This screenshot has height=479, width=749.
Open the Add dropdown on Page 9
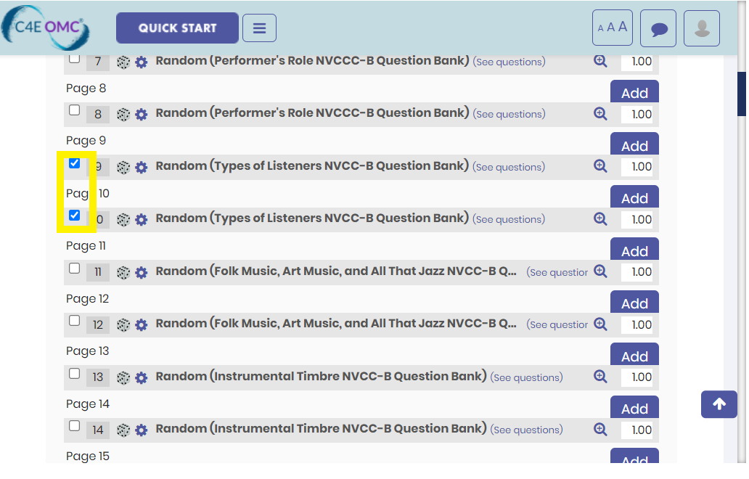[634, 144]
